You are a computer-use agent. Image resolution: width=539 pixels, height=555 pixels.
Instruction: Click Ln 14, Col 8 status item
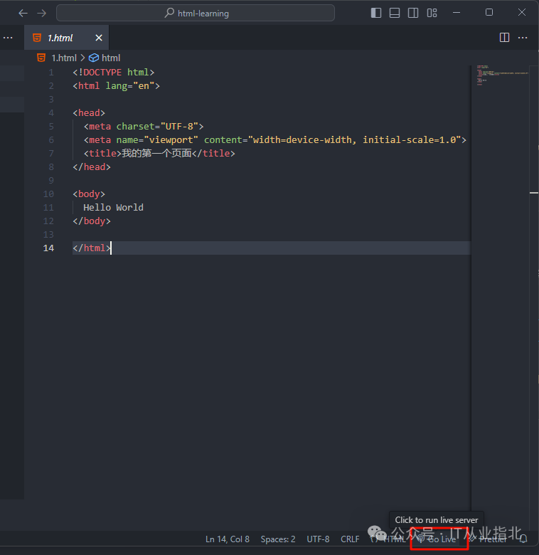[228, 539]
